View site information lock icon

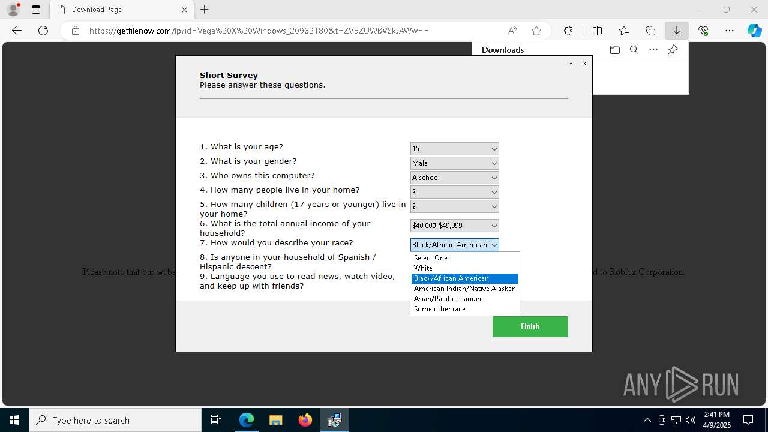(76, 31)
